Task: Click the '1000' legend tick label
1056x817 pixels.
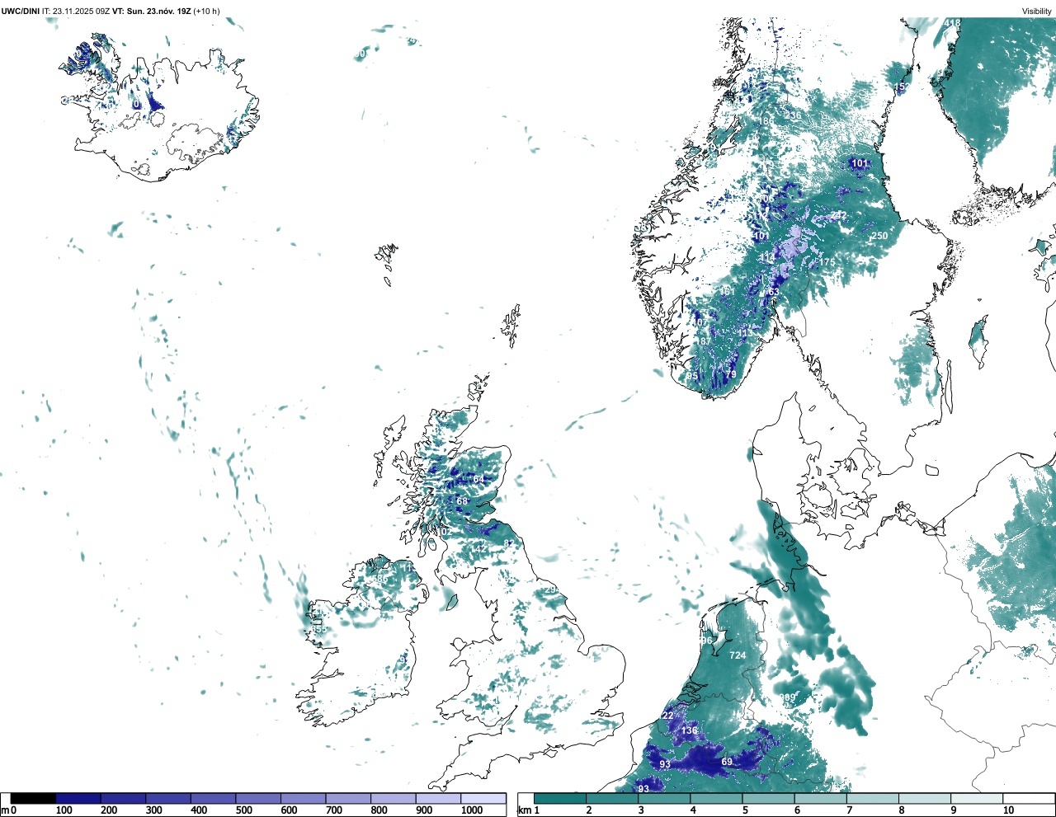Action: coord(472,810)
